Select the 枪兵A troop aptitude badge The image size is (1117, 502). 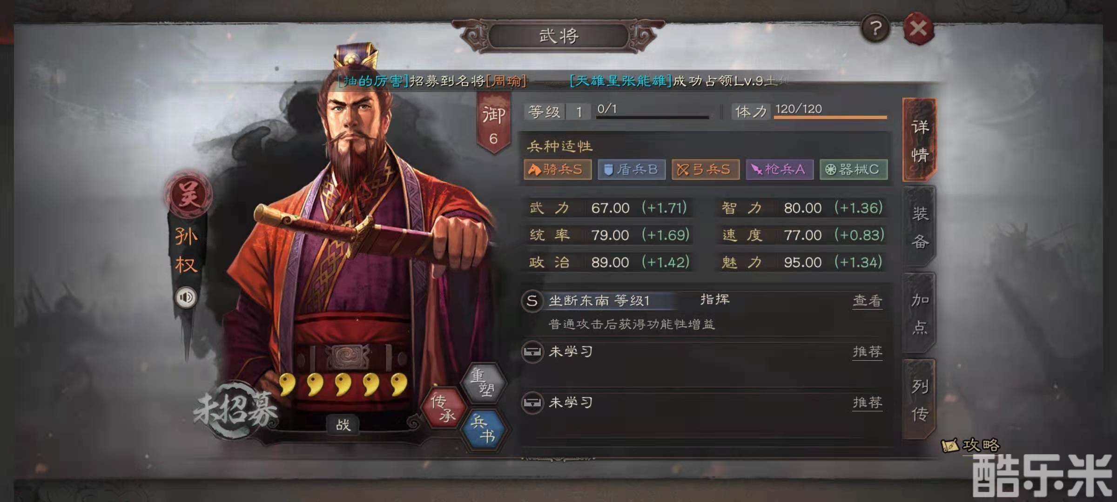pyautogui.click(x=780, y=169)
